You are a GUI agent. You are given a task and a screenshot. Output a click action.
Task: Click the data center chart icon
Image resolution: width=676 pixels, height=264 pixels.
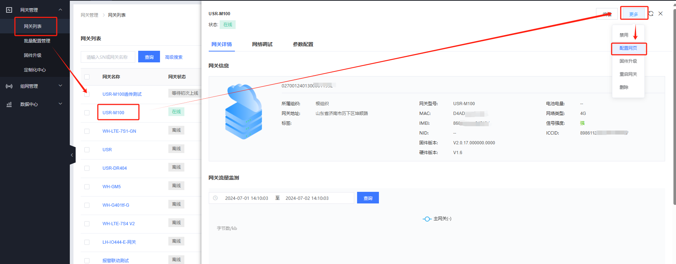(x=9, y=104)
